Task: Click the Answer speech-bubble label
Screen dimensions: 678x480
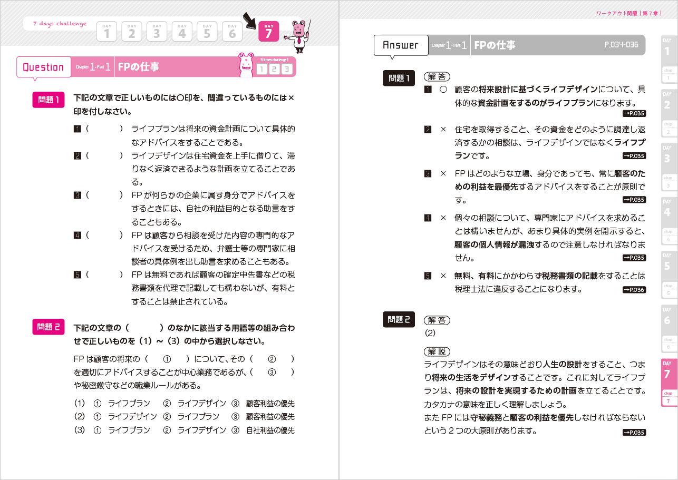Action: pos(401,45)
